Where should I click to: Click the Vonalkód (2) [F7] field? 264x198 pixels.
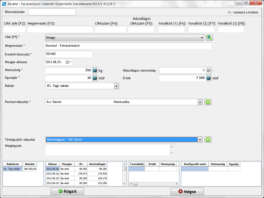pyautogui.click(x=201, y=29)
